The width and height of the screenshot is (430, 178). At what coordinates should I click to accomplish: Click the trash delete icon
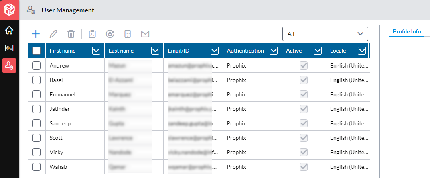point(71,34)
